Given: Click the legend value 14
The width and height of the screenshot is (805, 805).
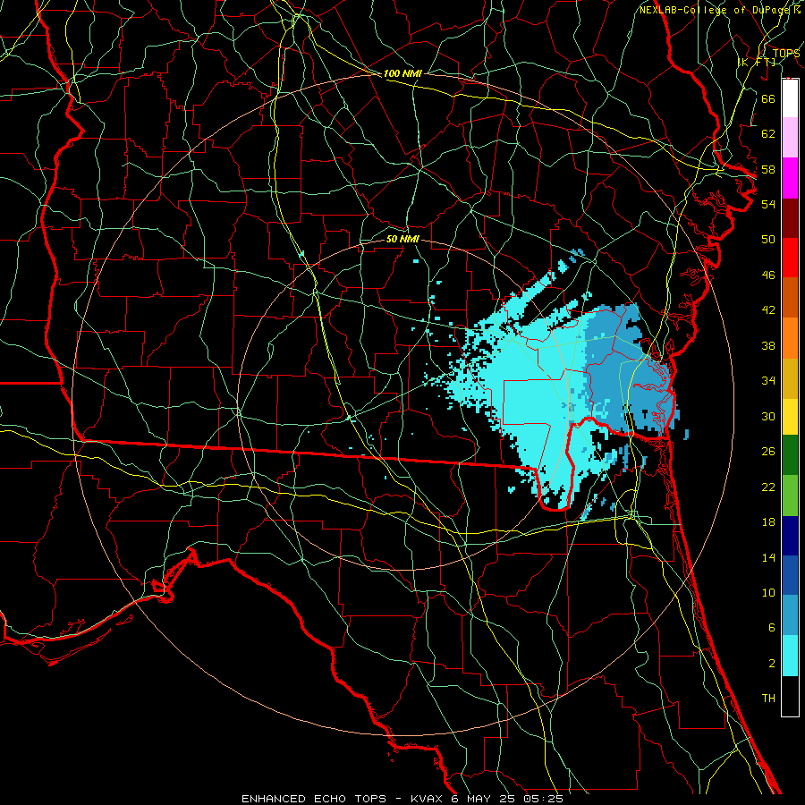Looking at the screenshot, I should pos(768,557).
